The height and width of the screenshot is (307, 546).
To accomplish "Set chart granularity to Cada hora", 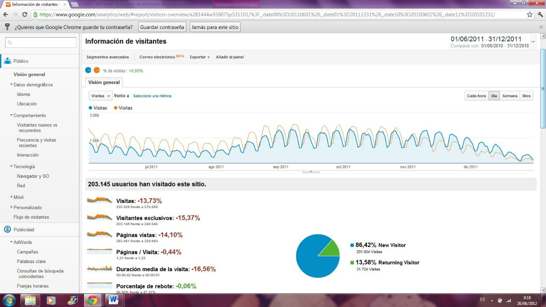I will (x=476, y=96).
